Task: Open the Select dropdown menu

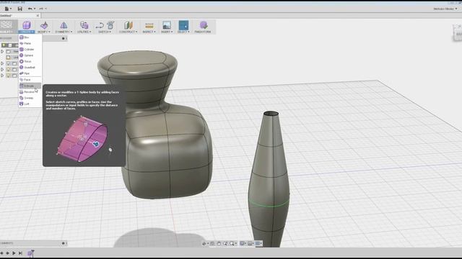Action: [183, 32]
